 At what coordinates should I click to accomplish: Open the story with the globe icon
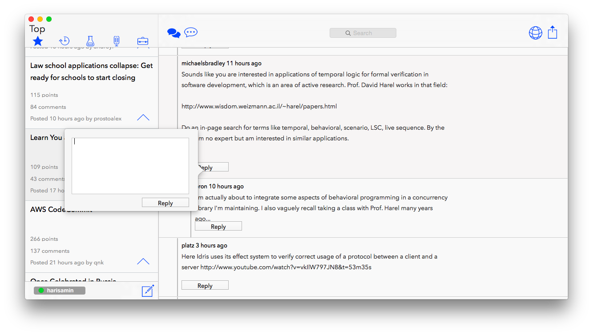pos(535,33)
